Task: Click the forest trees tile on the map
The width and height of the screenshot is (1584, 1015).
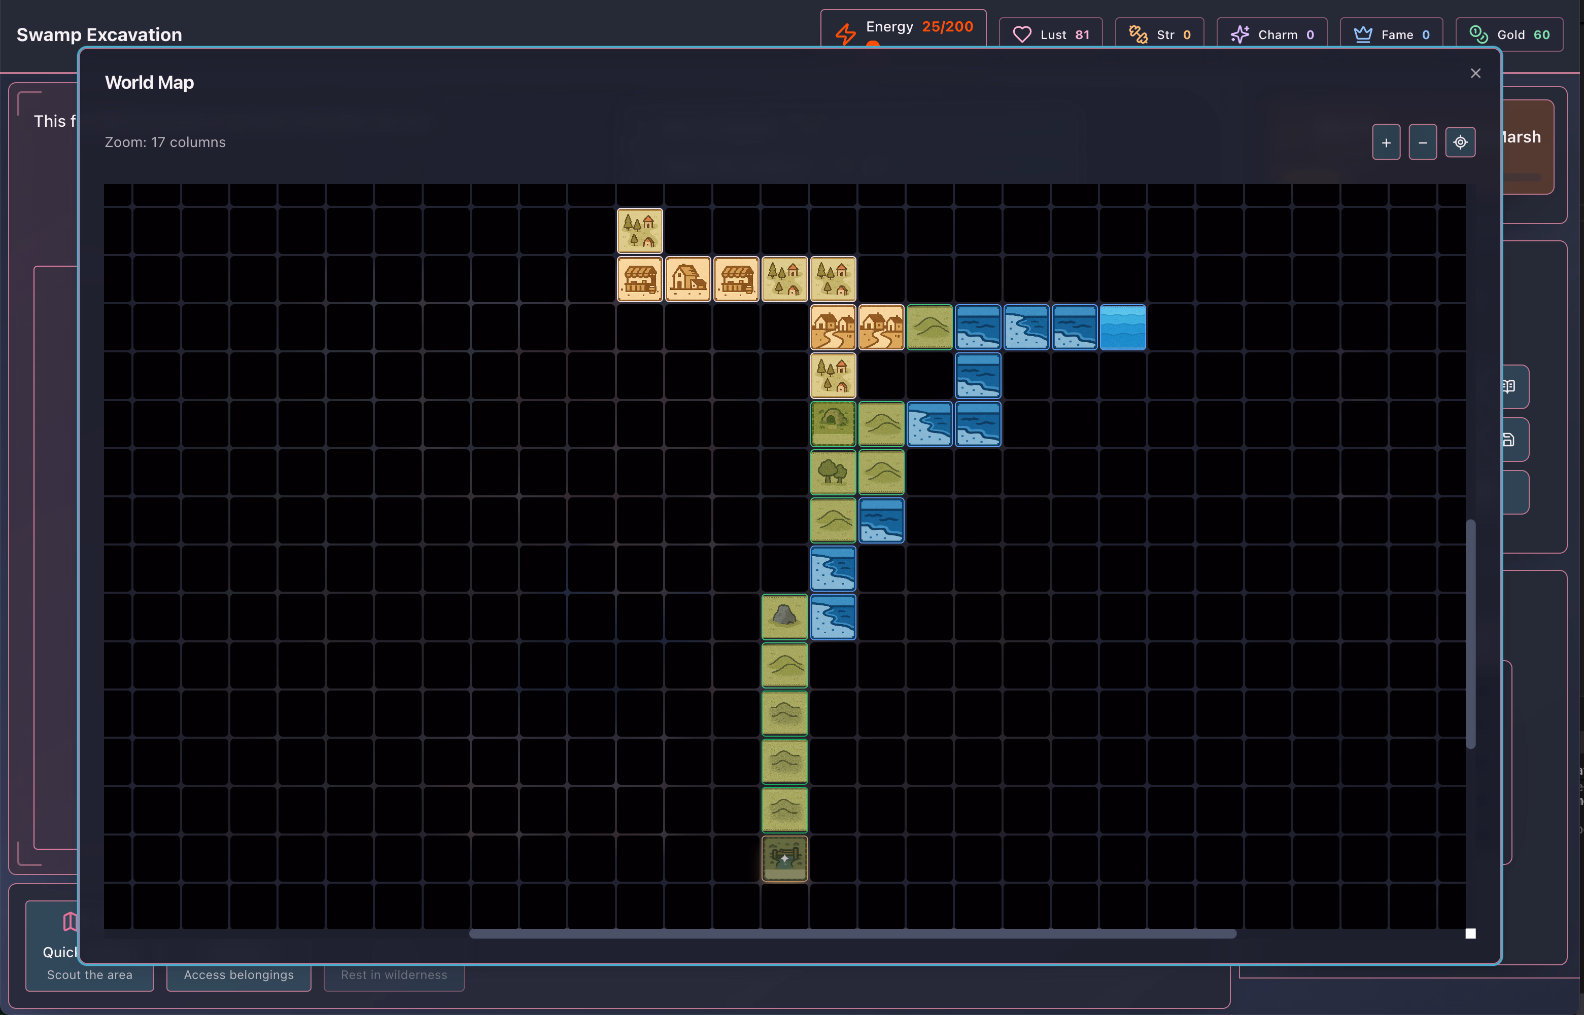Action: [x=833, y=472]
